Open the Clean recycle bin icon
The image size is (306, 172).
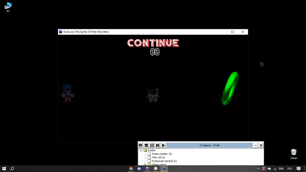pyautogui.click(x=294, y=154)
